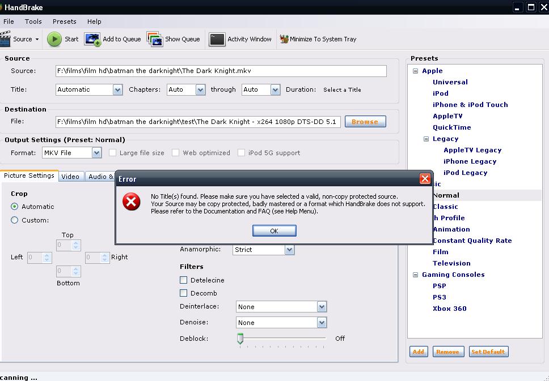The height and width of the screenshot is (381, 549).
Task: Maximize the HandBrake window
Action: (531, 7)
